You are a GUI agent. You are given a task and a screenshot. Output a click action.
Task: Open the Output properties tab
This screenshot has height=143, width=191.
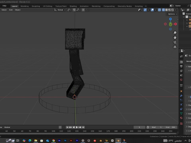181,66
